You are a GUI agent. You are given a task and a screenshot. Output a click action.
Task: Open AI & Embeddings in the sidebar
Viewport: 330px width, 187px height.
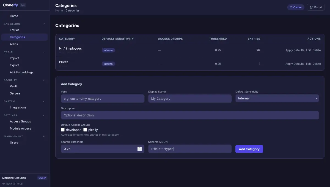coord(24,72)
